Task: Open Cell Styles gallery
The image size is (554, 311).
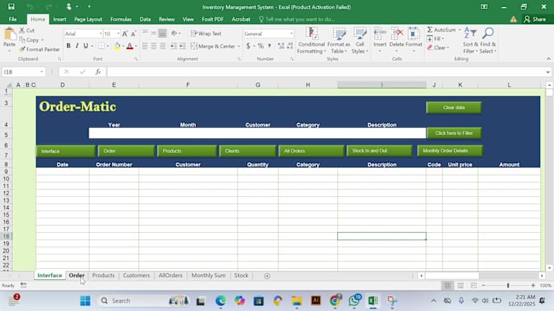Action: (360, 41)
